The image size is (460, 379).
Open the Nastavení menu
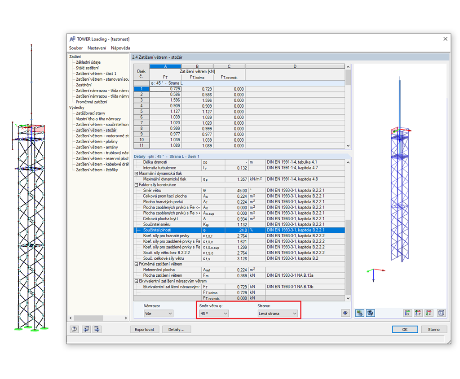point(97,48)
